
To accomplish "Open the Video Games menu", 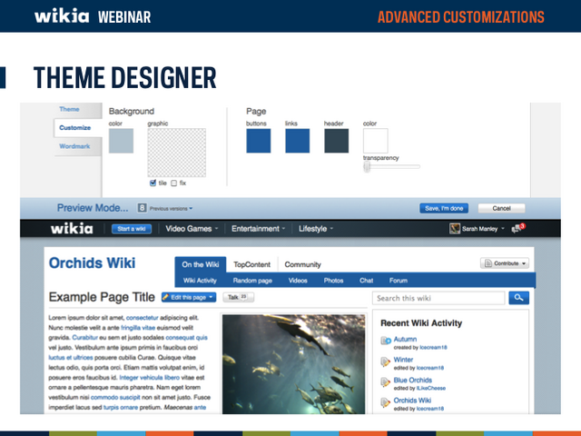I will 192,229.
